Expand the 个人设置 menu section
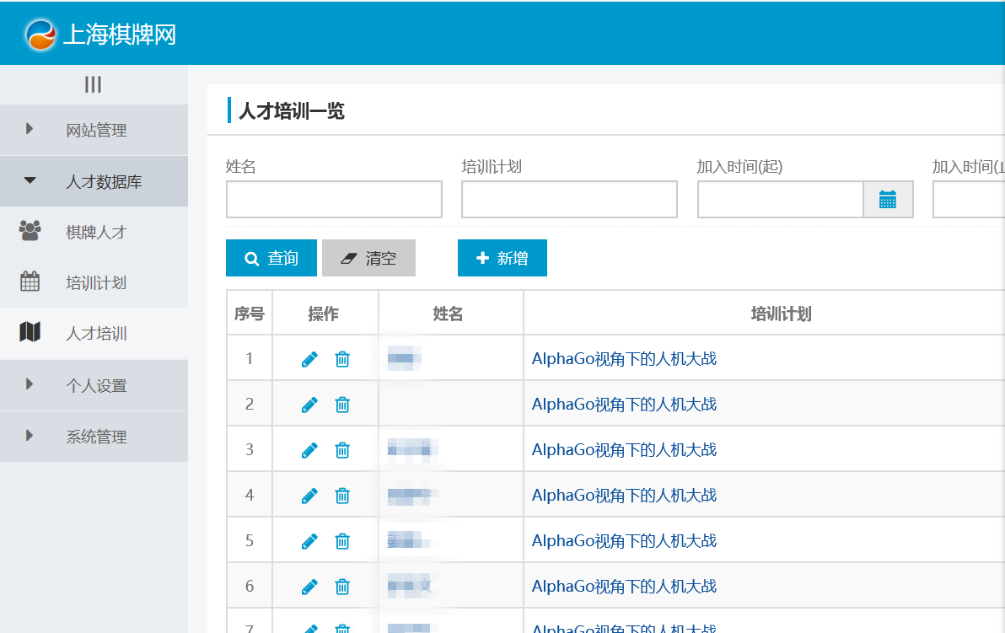This screenshot has width=1005, height=633. pyautogui.click(x=94, y=385)
